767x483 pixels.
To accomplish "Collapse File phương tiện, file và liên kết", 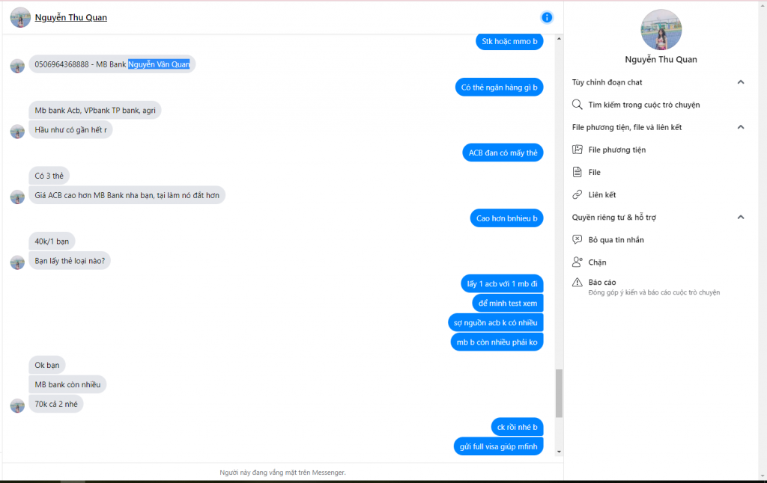I will point(741,127).
